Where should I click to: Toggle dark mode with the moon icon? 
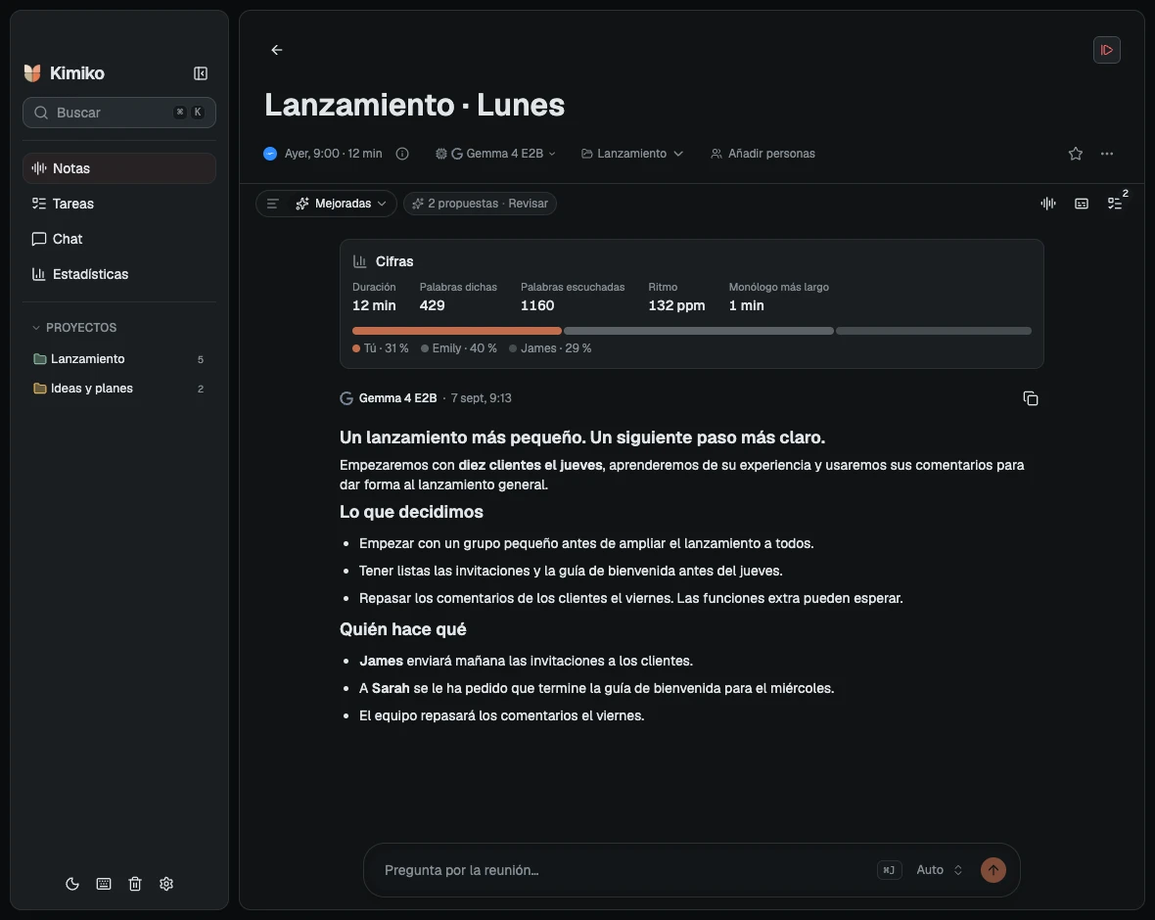pyautogui.click(x=72, y=884)
